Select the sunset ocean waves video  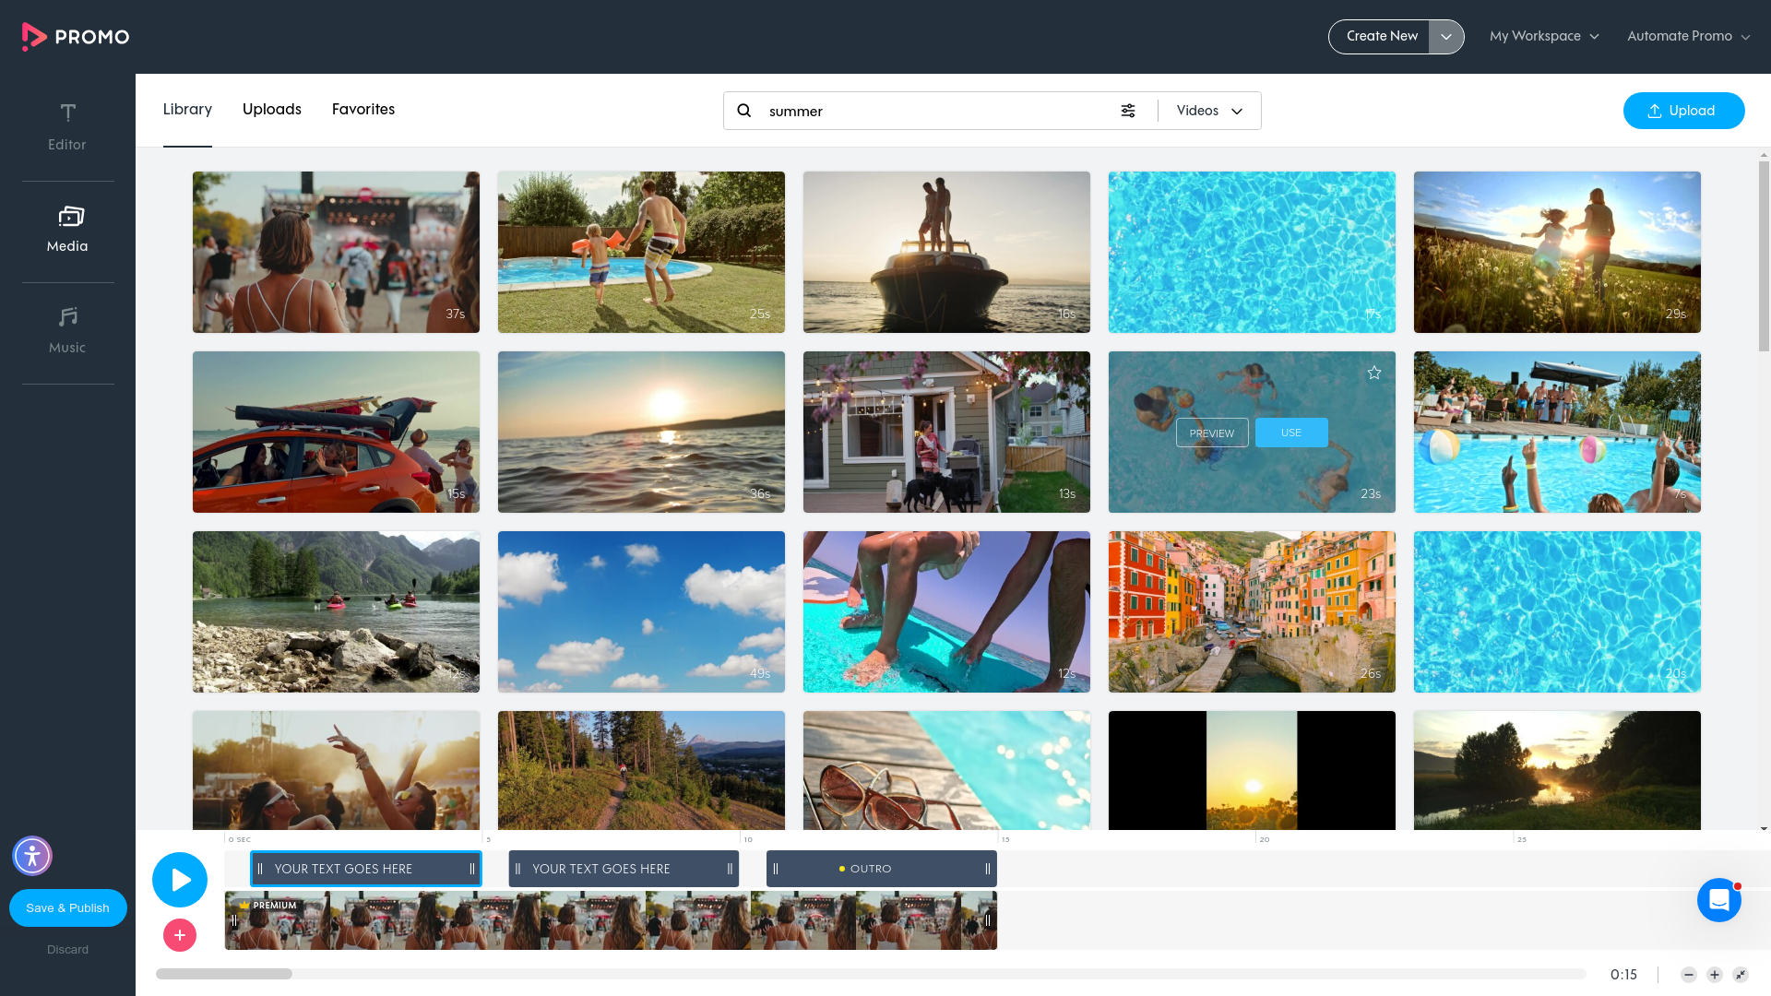pos(641,432)
